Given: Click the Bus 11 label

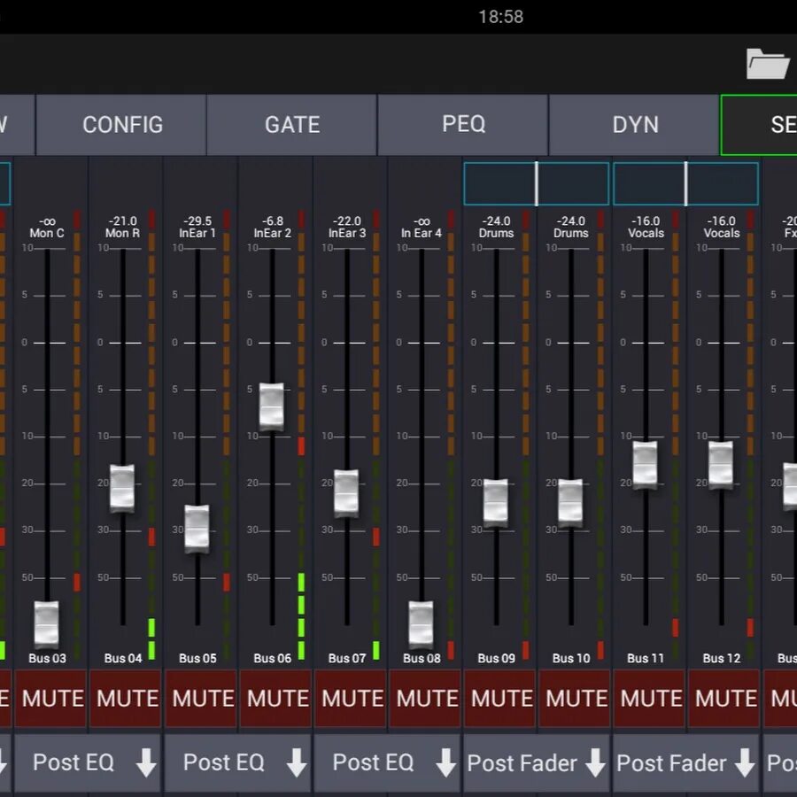Looking at the screenshot, I should 646,658.
